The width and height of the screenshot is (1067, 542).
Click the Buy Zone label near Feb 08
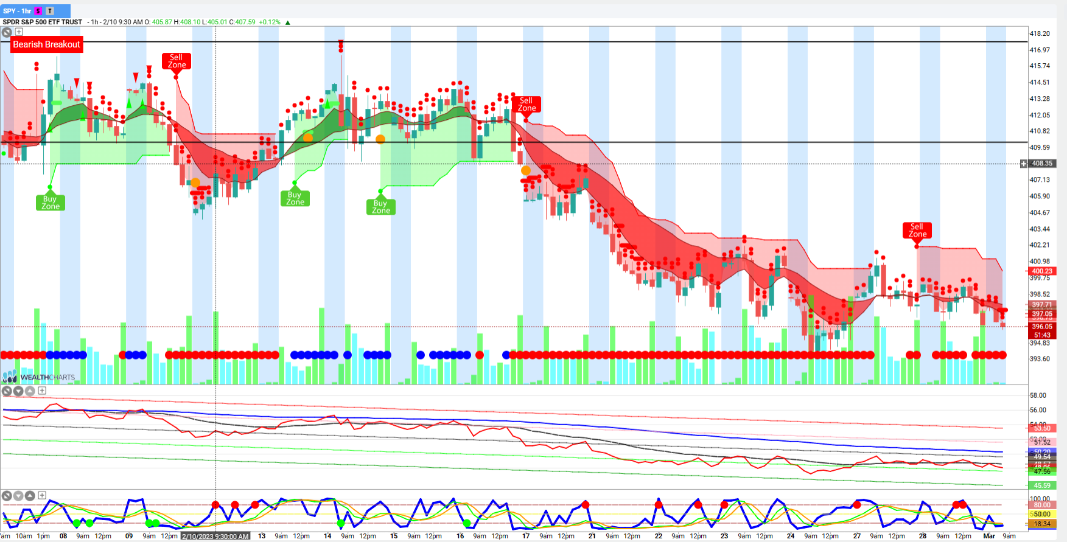(x=51, y=203)
